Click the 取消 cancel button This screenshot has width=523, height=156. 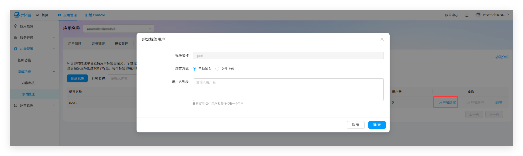[355, 125]
